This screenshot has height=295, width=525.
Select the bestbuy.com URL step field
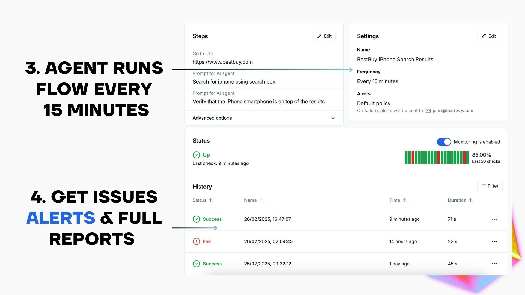(x=223, y=62)
